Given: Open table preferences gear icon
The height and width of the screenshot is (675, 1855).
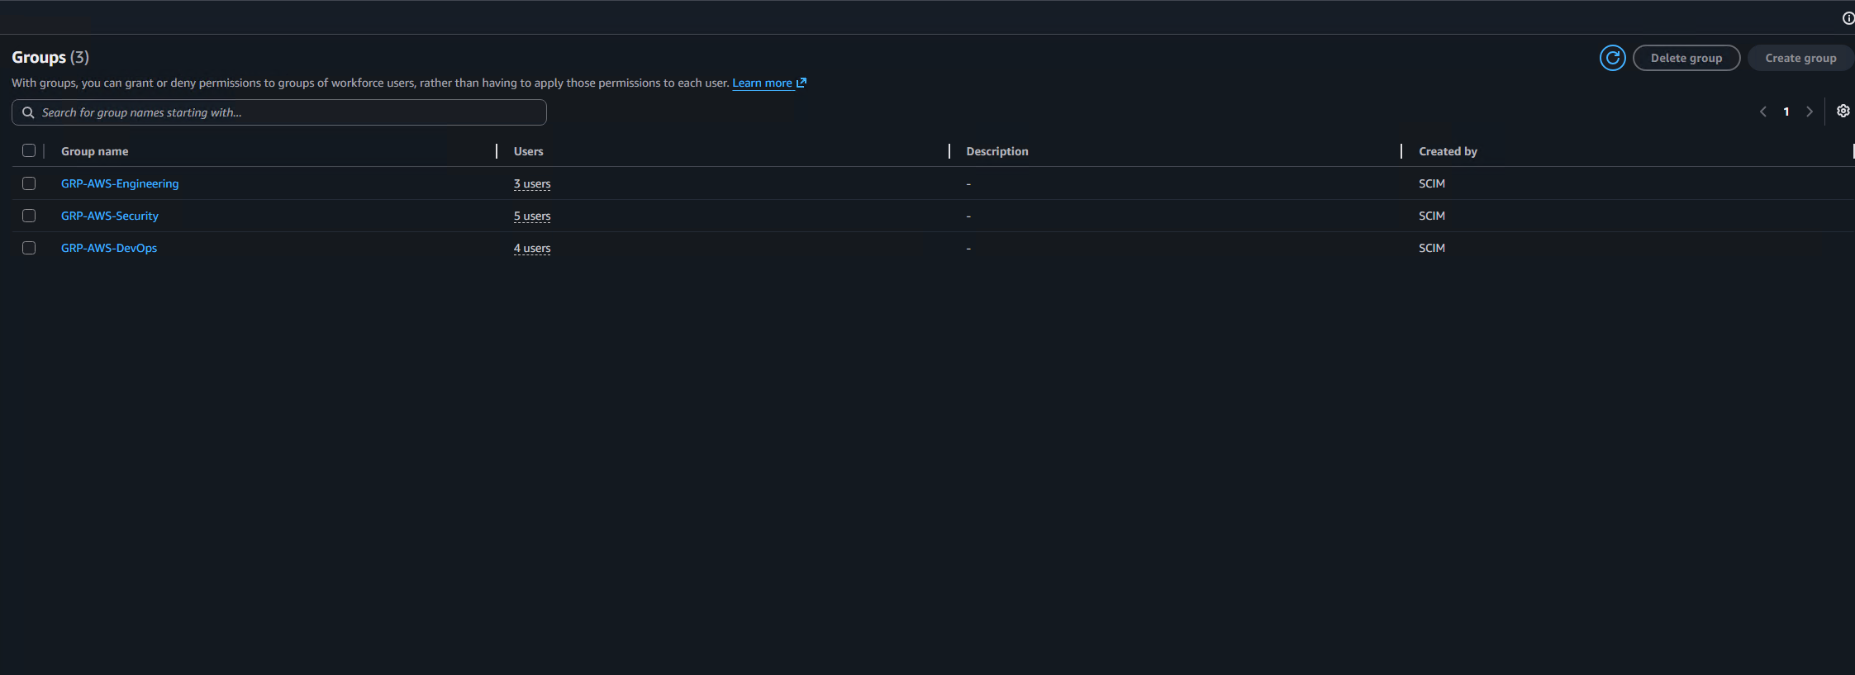Looking at the screenshot, I should point(1843,111).
